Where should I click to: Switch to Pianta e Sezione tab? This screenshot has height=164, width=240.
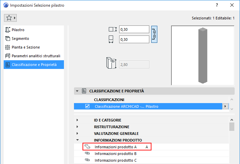pos(25,47)
